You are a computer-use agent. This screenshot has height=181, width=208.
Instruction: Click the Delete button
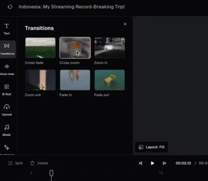39,163
